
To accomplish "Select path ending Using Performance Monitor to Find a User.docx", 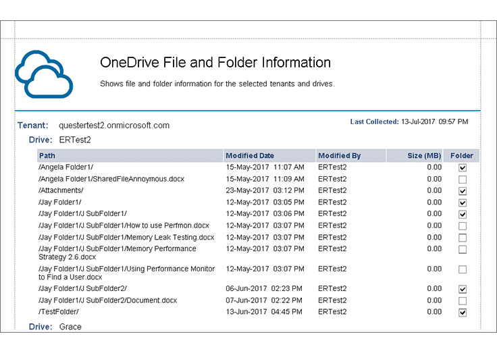I will click(126, 273).
